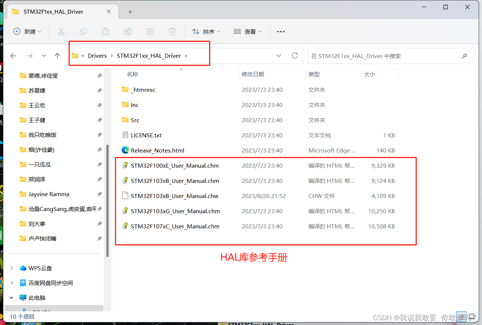The height and width of the screenshot is (325, 482).
Task: Select the Cut icon in the toolbar
Action: click(x=61, y=31)
